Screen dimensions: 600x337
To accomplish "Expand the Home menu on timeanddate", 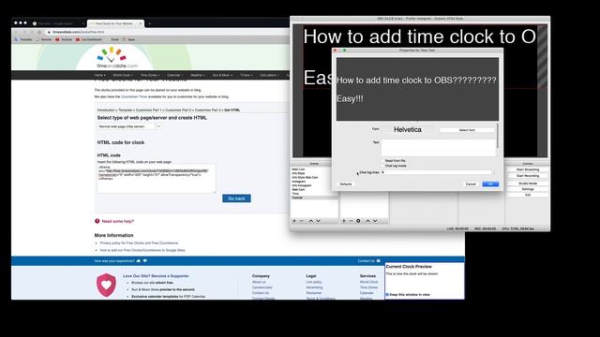I will point(100,75).
